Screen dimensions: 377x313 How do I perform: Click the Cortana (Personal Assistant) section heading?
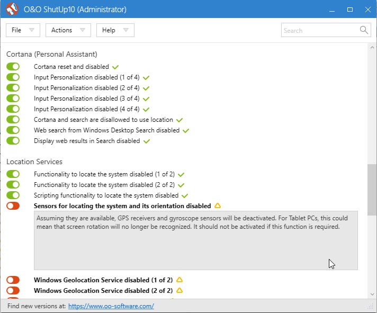[52, 54]
